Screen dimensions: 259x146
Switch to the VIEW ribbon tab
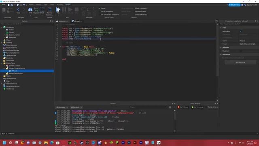tap(52, 5)
